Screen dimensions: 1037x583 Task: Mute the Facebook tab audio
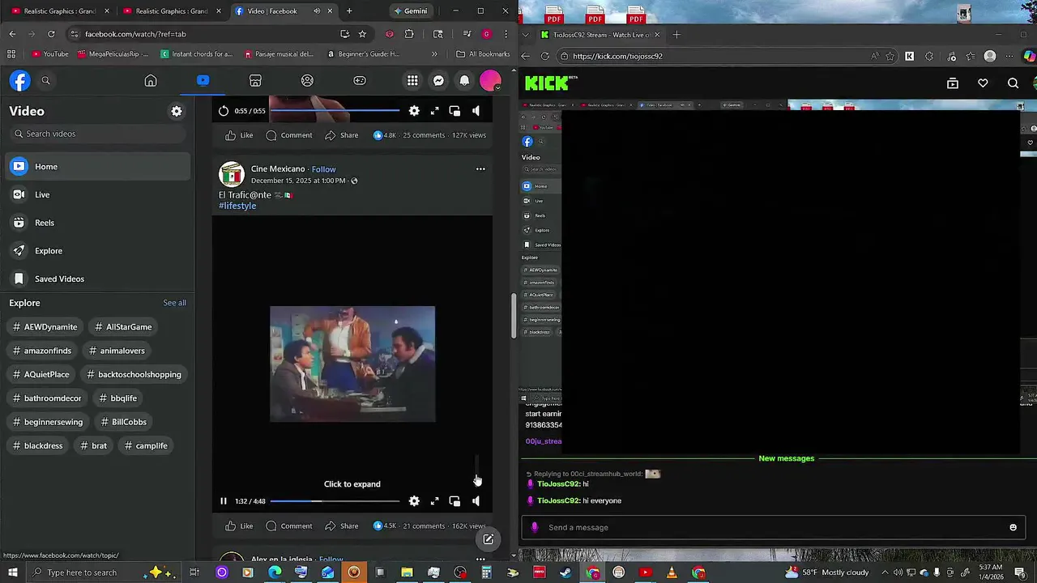[x=317, y=11]
